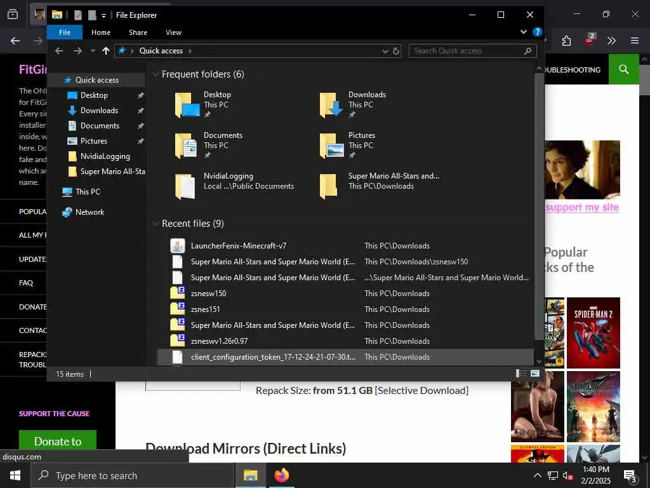
Task: Select Pictures in navigation pane
Action: coord(94,141)
